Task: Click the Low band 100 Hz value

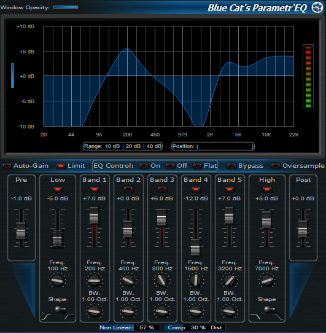Action: [x=58, y=268]
